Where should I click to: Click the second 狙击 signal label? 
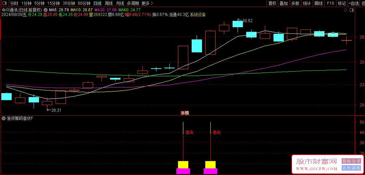217,132
